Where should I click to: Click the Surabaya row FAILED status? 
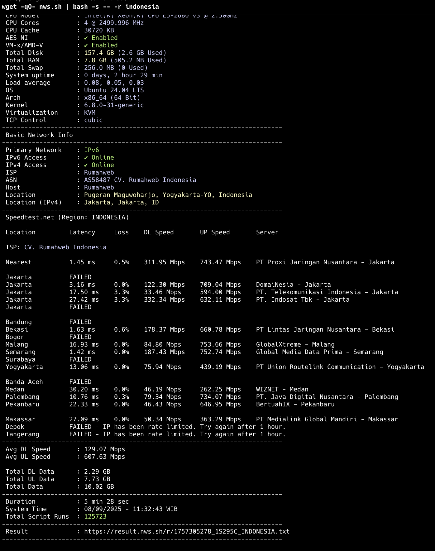(80, 359)
